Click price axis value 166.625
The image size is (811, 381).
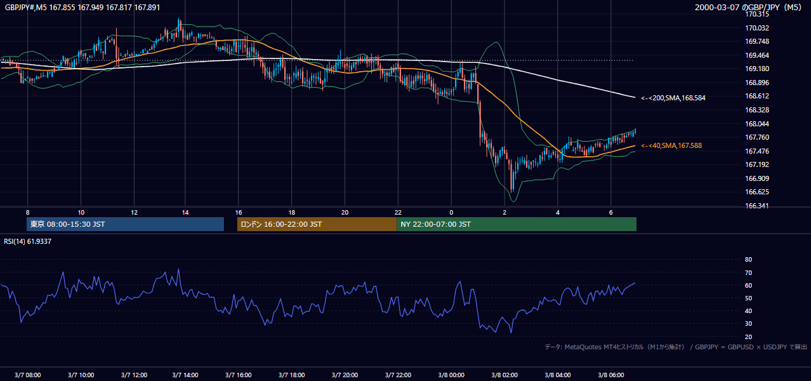[758, 192]
